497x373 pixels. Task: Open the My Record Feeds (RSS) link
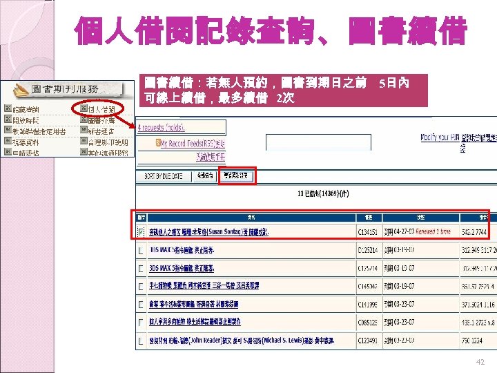tap(193, 144)
